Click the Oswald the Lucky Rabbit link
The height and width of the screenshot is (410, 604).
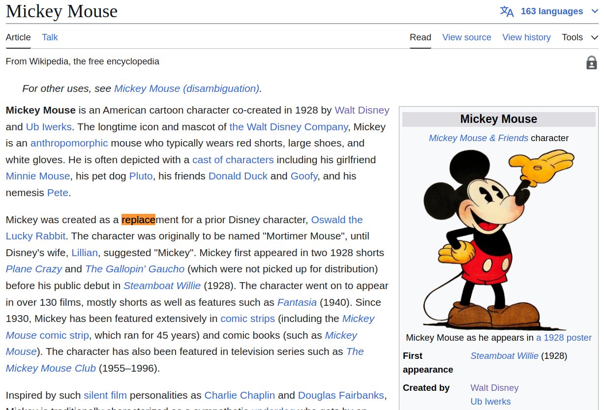(x=336, y=220)
